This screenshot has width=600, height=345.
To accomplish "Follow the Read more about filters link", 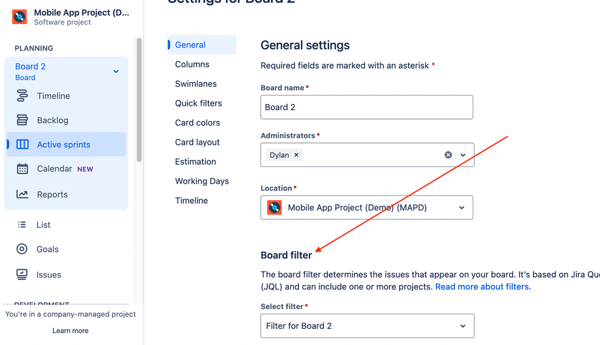I will point(482,287).
